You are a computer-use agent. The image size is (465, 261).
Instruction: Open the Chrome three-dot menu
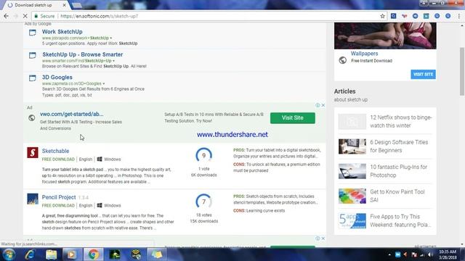458,16
